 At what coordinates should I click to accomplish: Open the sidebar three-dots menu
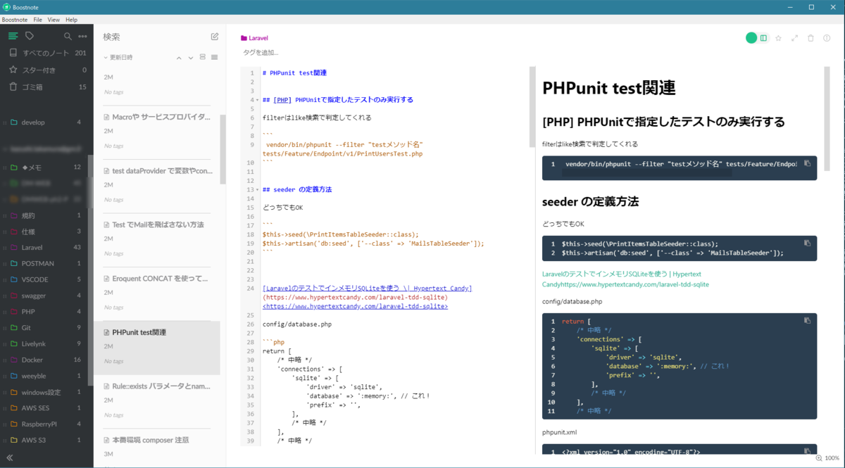click(x=83, y=36)
